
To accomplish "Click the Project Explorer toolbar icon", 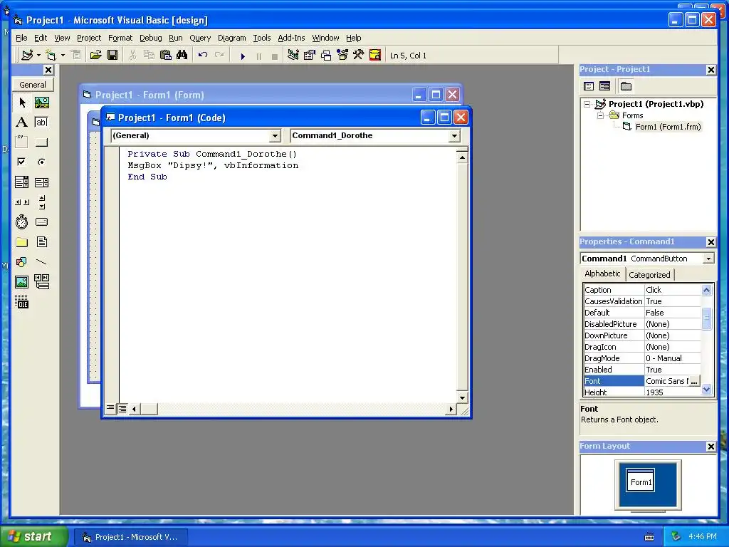I will (293, 56).
